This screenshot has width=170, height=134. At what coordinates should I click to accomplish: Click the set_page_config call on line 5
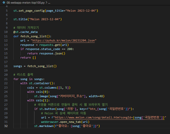pos(56,11)
